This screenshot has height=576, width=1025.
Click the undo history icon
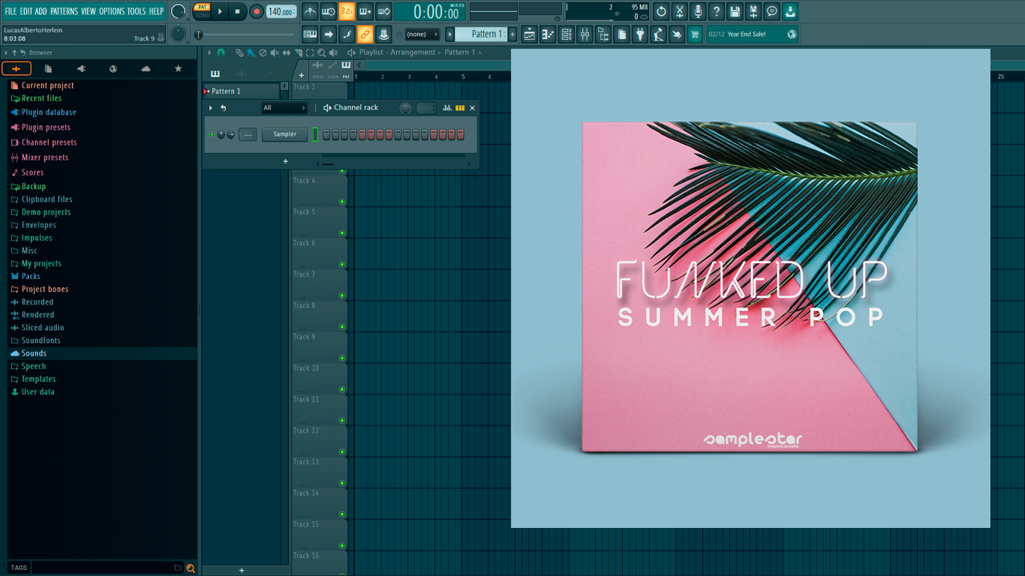coord(661,11)
